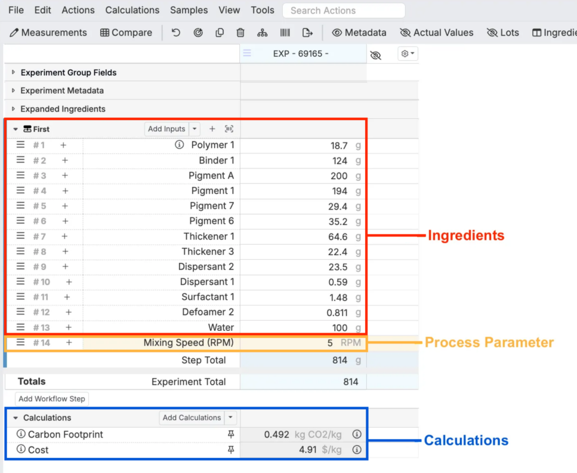Open the Compare view button

click(126, 33)
